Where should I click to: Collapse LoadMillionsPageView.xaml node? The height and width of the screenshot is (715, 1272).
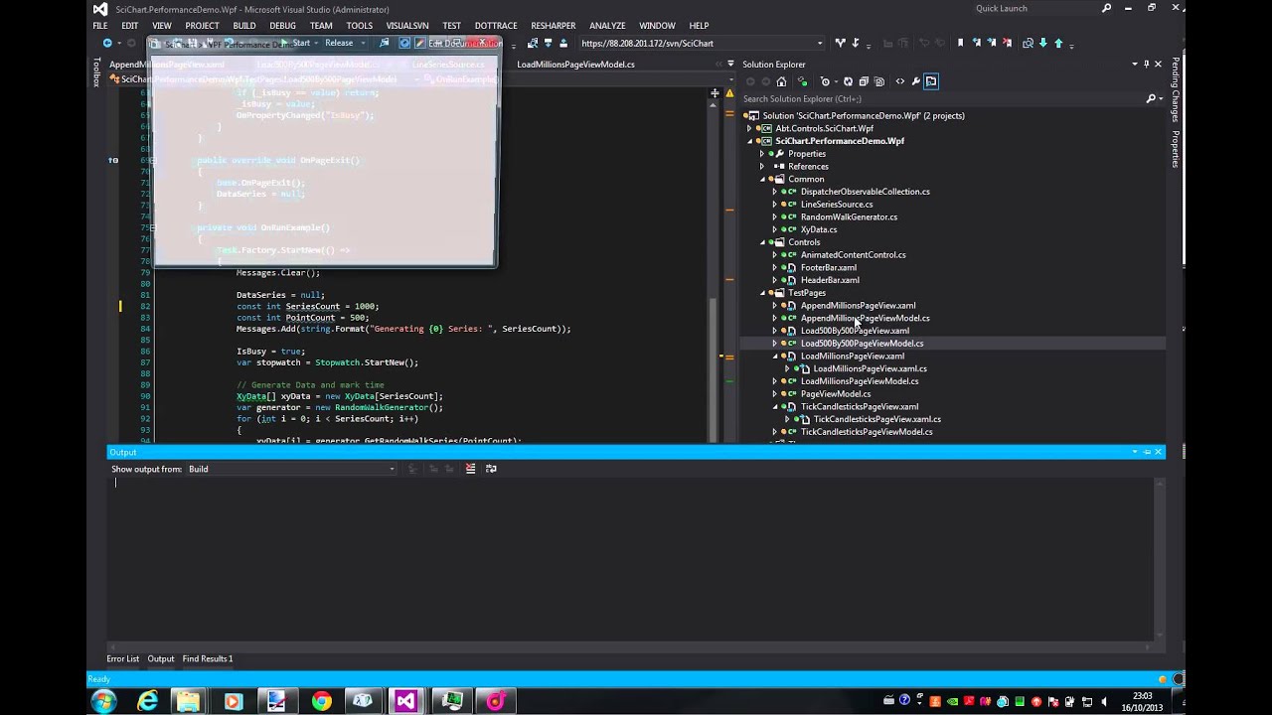775,356
